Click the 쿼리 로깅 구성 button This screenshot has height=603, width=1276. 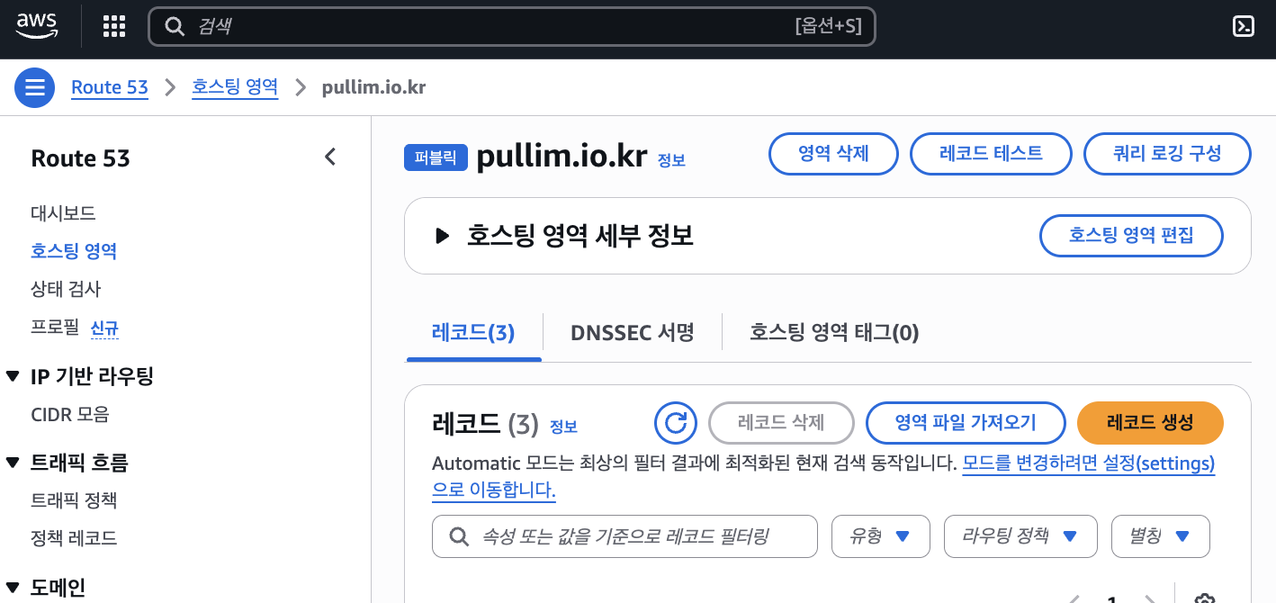coord(1167,154)
